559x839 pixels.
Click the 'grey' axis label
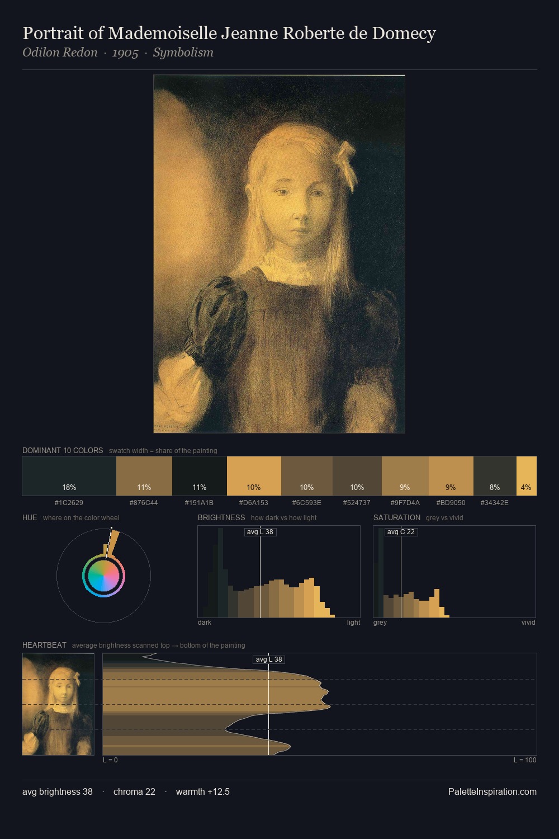(x=380, y=623)
